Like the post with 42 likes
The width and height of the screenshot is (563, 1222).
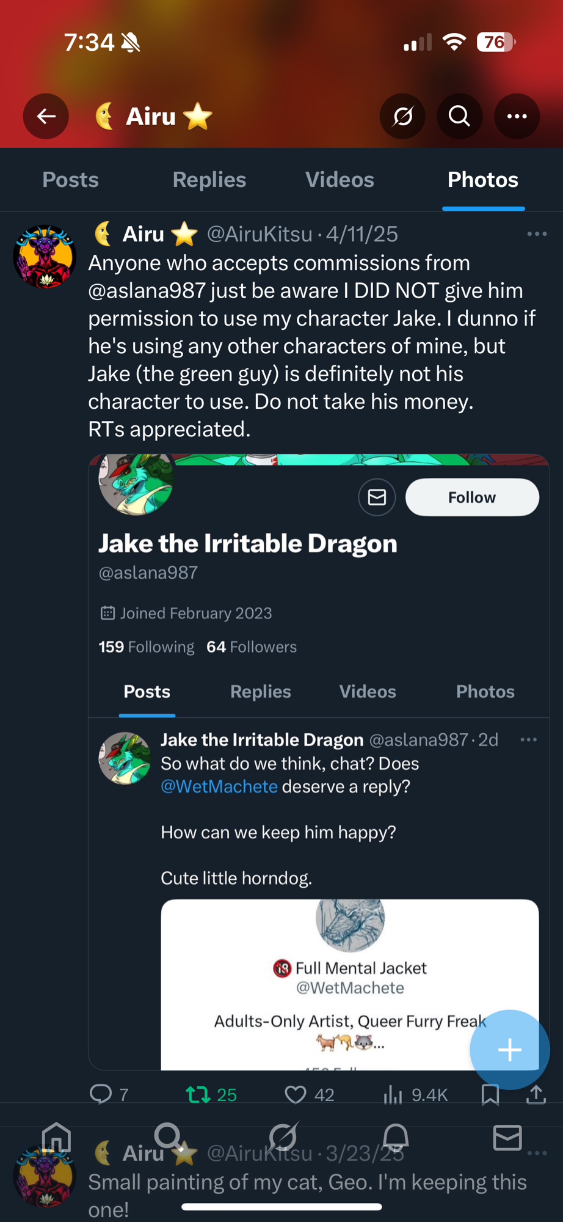click(x=297, y=1094)
